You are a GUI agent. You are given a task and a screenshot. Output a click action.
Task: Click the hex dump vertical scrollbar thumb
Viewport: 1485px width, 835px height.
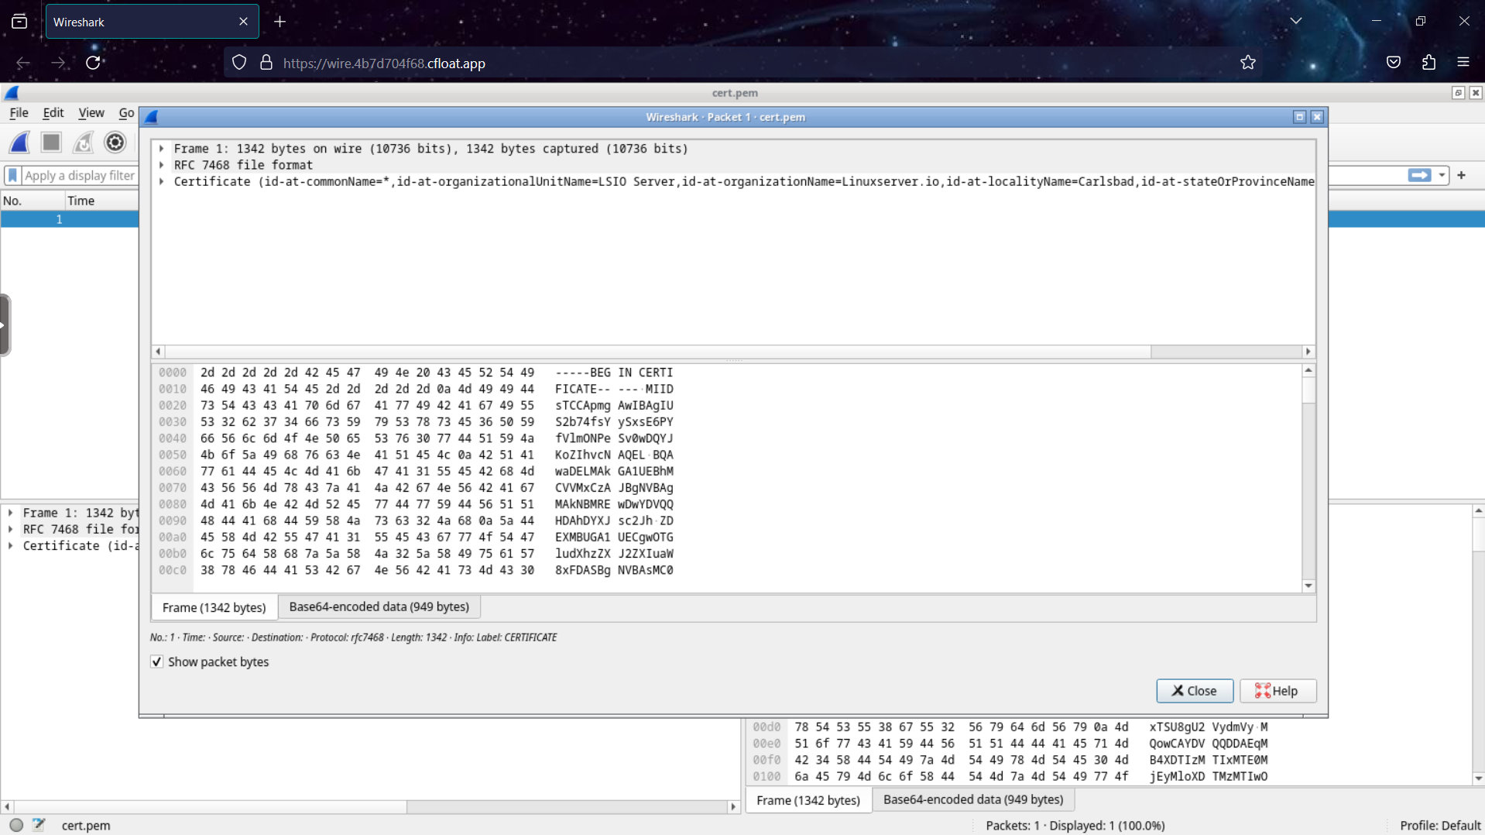click(x=1308, y=390)
